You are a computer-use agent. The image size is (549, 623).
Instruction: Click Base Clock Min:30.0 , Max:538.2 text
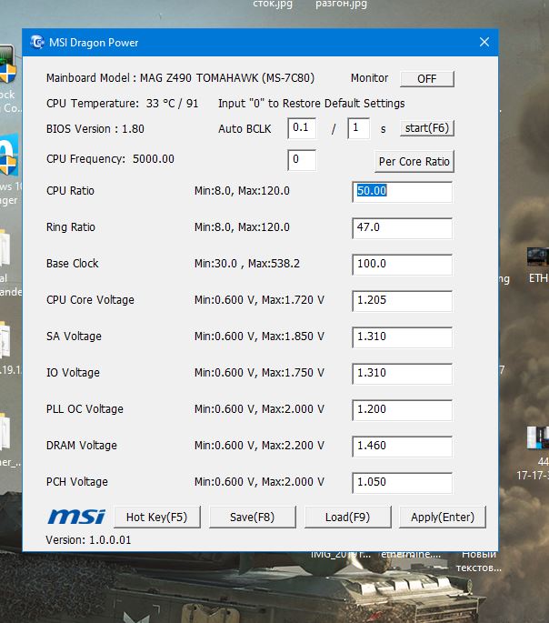coord(247,264)
